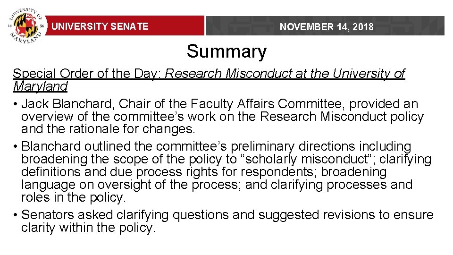This screenshot has width=453, height=255.
Task: Click the third bullet marker before 'Senators'
Action: [16, 215]
